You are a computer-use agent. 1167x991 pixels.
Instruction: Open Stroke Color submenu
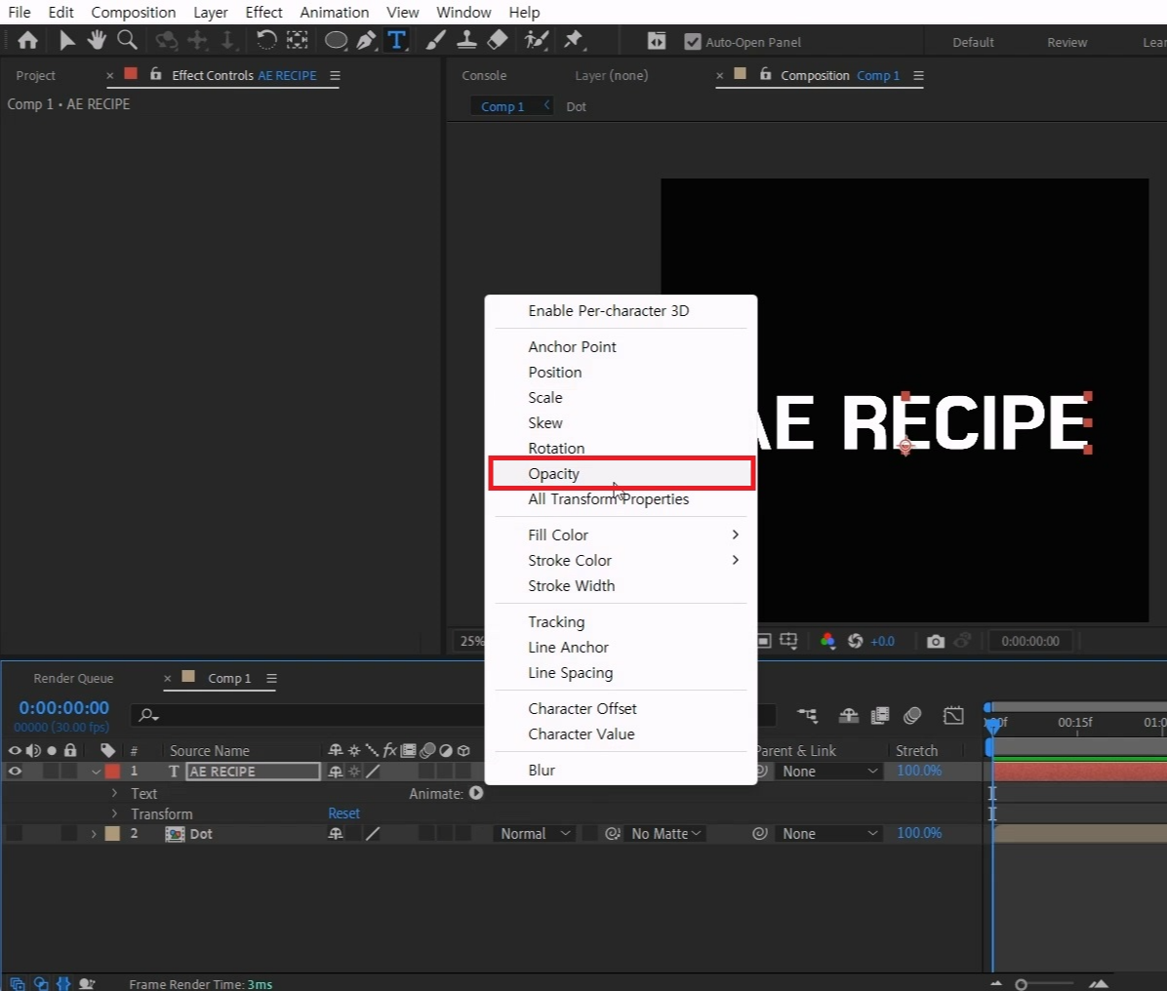coord(621,560)
